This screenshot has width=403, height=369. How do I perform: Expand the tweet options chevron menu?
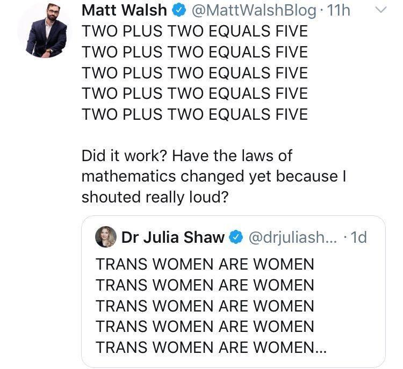380,10
